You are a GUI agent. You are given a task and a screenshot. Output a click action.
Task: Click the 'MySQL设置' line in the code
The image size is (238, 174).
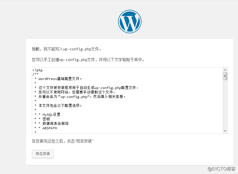click(51, 114)
